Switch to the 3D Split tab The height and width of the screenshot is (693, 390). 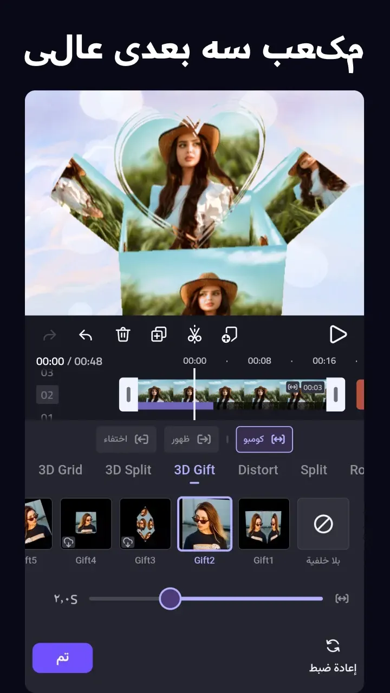tap(128, 470)
